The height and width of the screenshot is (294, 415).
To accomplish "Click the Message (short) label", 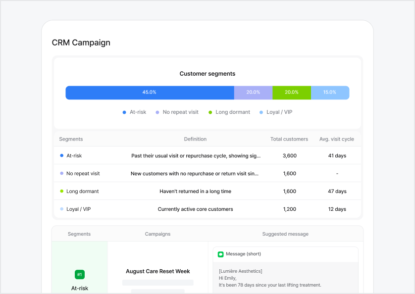I will 243,254.
